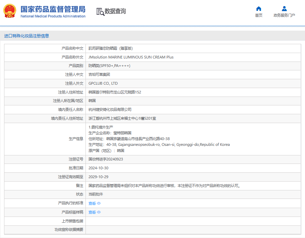This screenshot has height=238, width=305.
Task: Click the eye icon in 产品标签样稿 row
Action: pyautogui.click(x=99, y=212)
